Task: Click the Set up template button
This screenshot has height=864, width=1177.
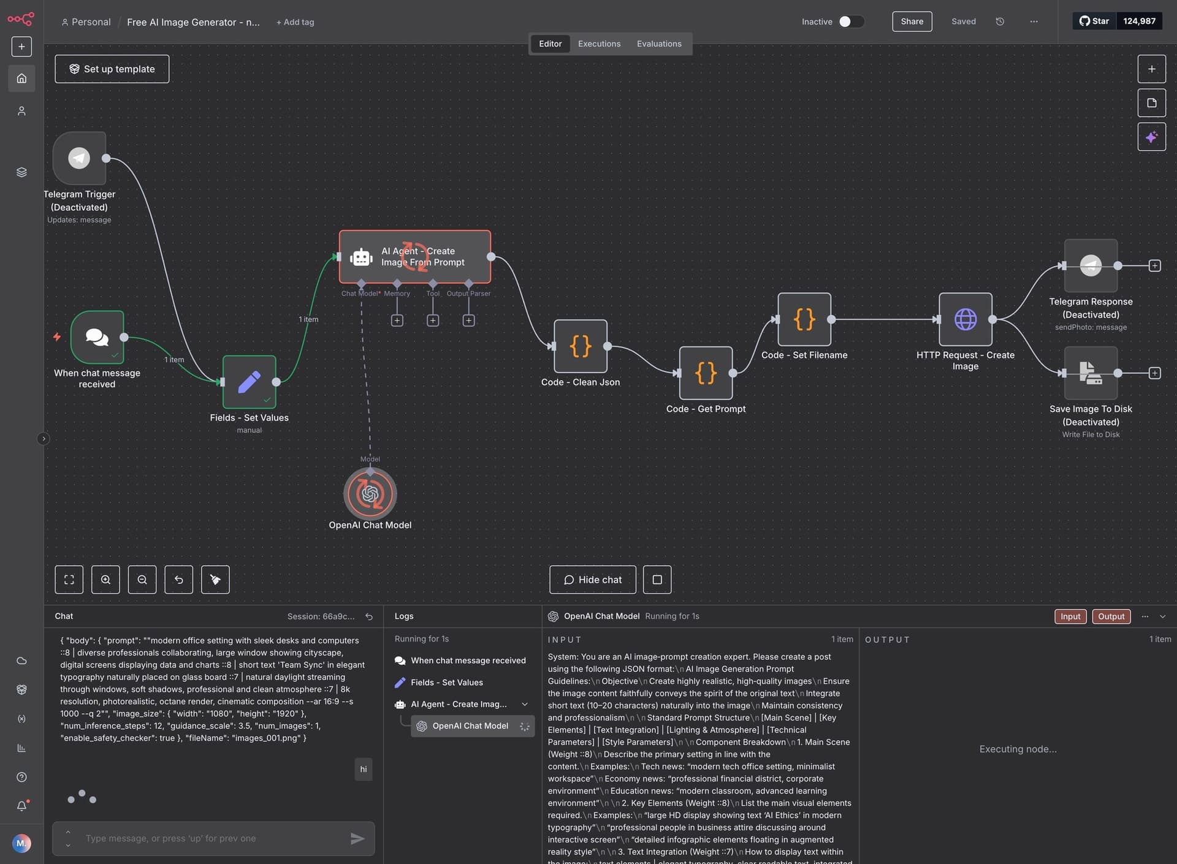Action: pyautogui.click(x=112, y=69)
